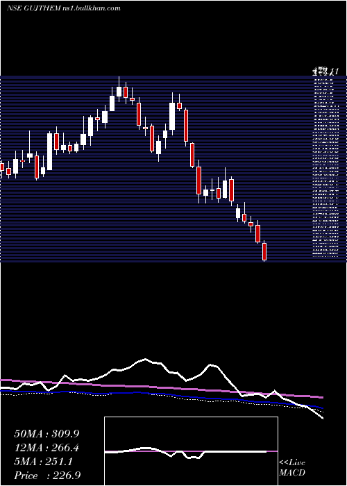The height and width of the screenshot is (486, 347).
Task: Click the <<Live MACD label
Action: coord(292,467)
